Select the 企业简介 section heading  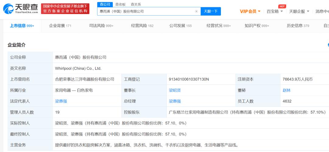pos(16,45)
